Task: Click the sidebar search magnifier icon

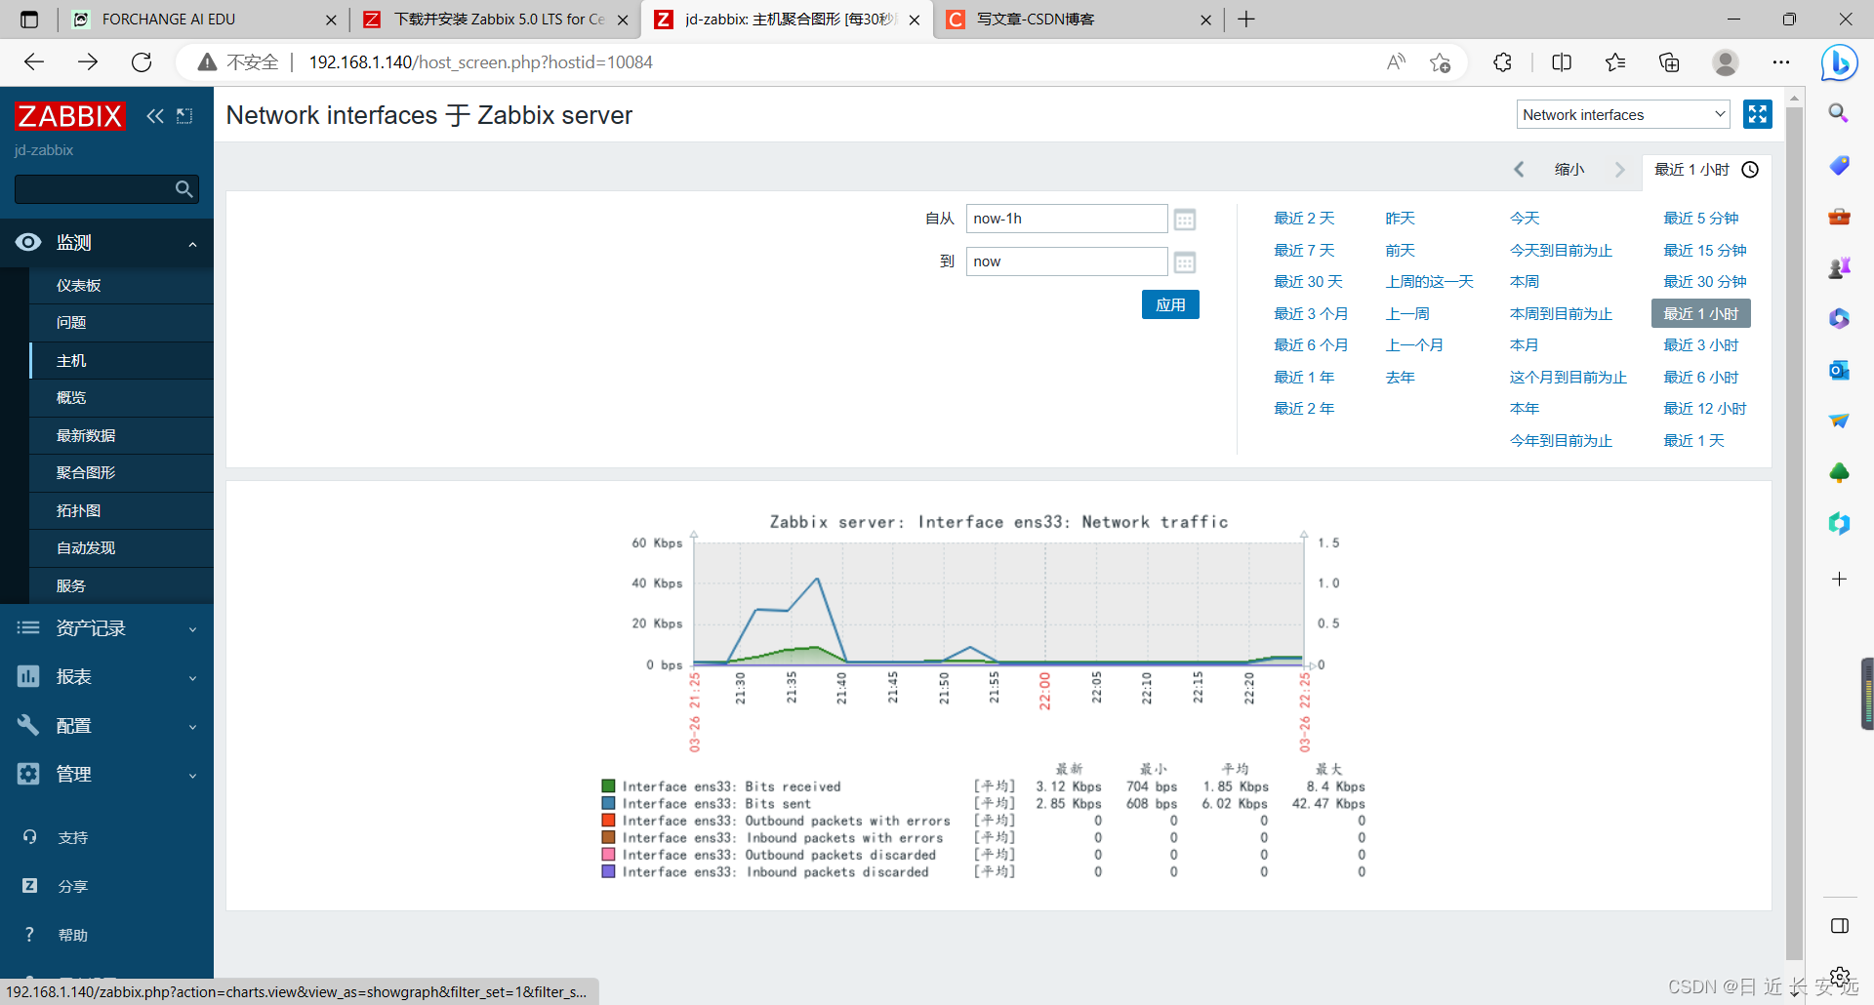Action: pyautogui.click(x=183, y=189)
